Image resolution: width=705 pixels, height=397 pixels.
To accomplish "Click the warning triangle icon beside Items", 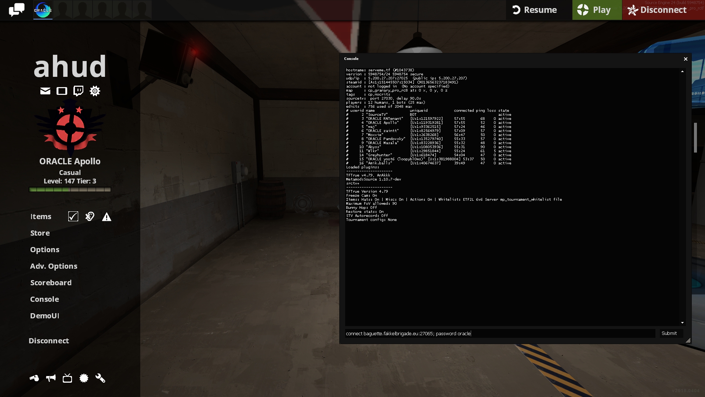I will [x=106, y=217].
